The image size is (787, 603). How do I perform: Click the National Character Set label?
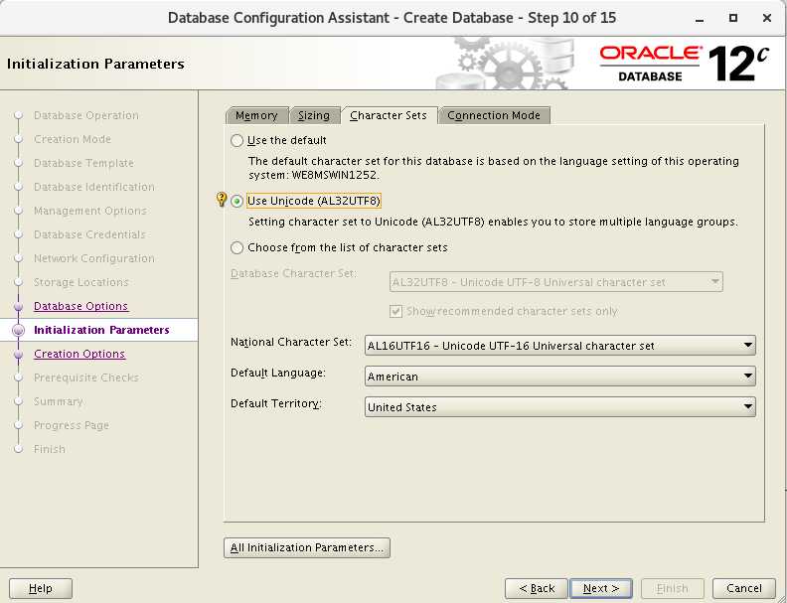(291, 342)
